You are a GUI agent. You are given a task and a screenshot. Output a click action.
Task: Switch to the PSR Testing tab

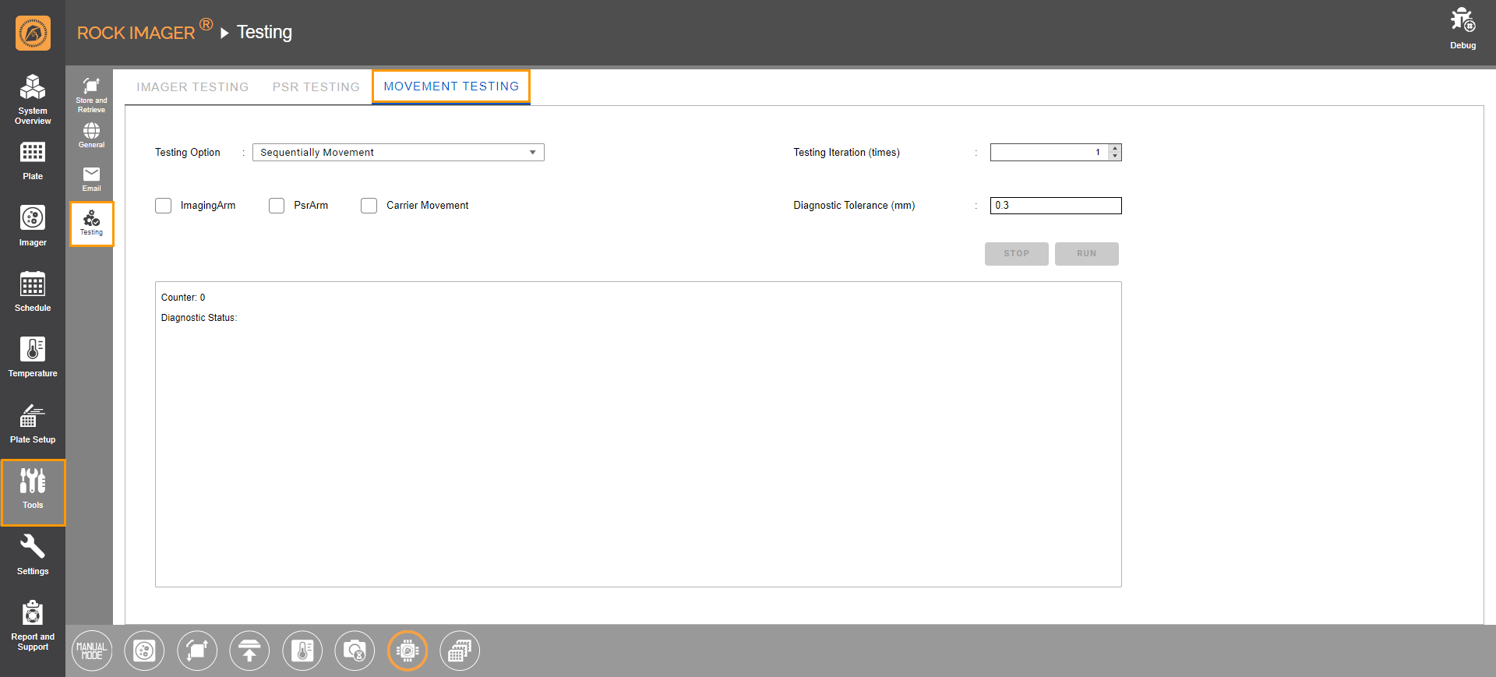[316, 86]
